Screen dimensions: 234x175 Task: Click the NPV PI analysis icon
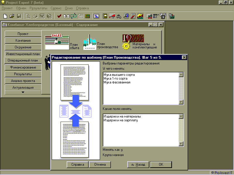(156, 16)
